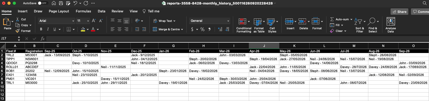This screenshot has height=101, width=429.
Task: Open the Formulas tab
Action: coord(83,11)
